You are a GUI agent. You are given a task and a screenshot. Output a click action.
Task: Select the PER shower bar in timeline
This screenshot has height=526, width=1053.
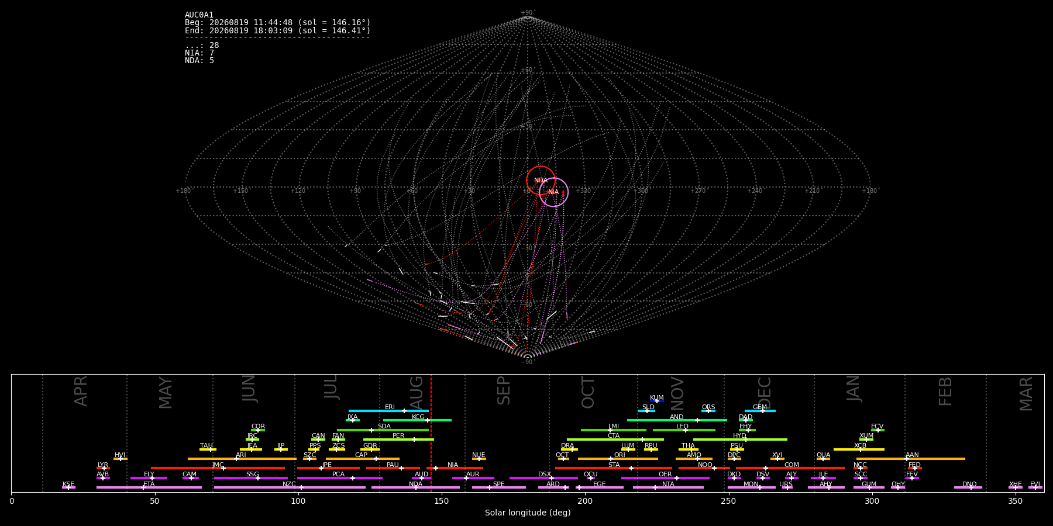tap(398, 440)
